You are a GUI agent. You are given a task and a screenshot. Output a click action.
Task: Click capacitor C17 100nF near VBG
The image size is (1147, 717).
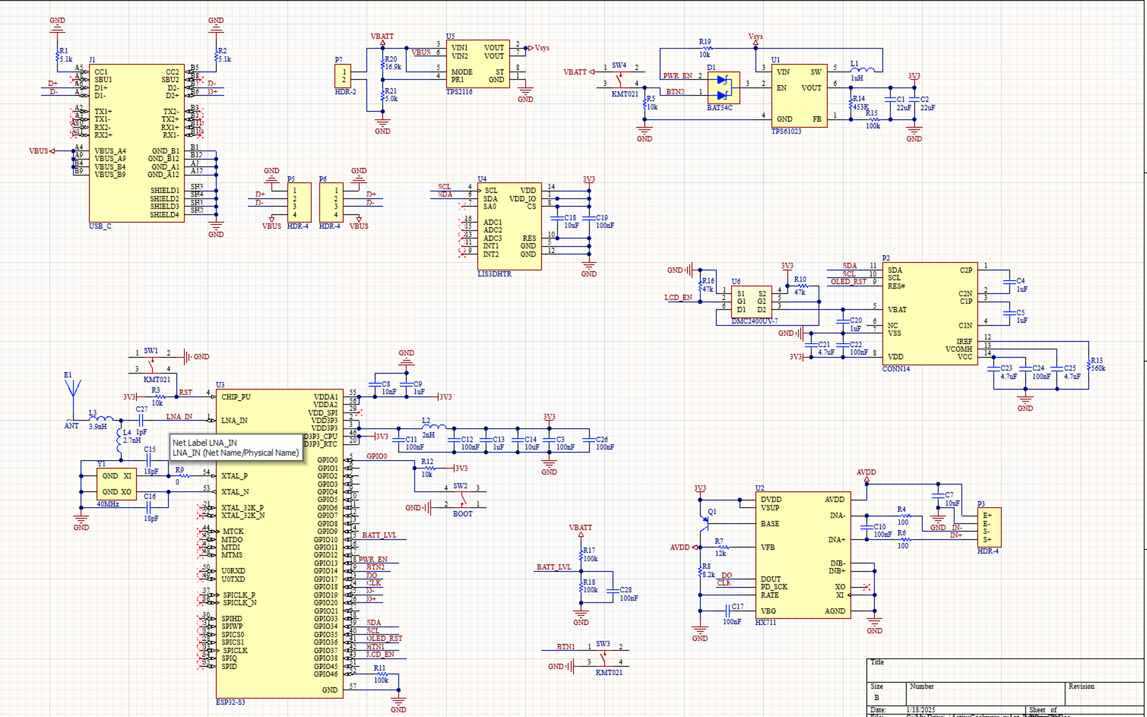(x=727, y=611)
